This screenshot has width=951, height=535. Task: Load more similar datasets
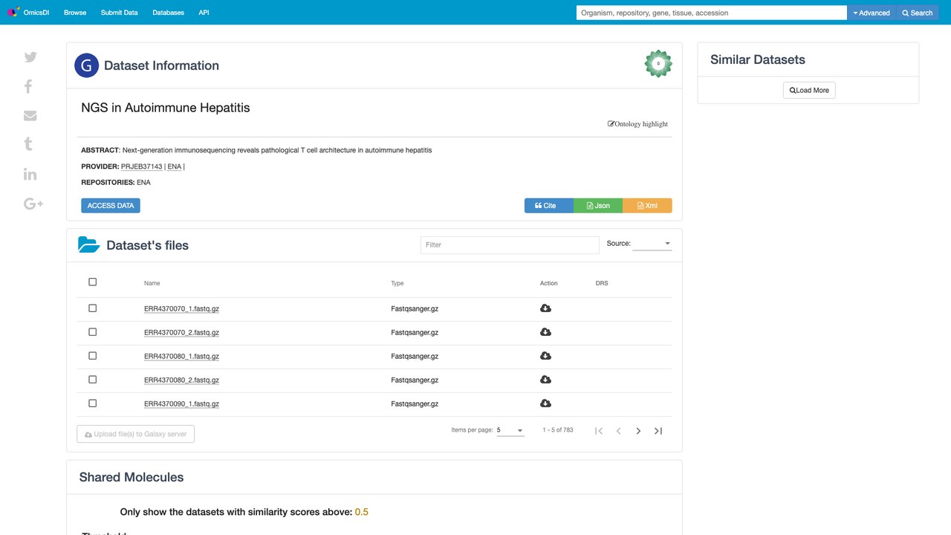(809, 90)
